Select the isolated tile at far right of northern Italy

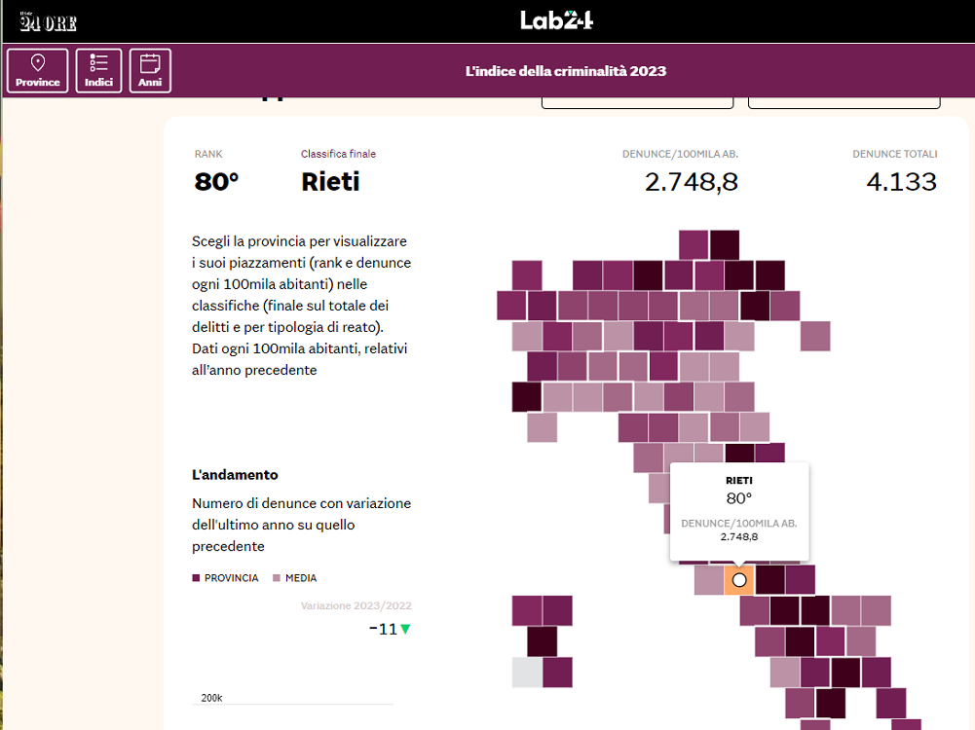click(815, 336)
